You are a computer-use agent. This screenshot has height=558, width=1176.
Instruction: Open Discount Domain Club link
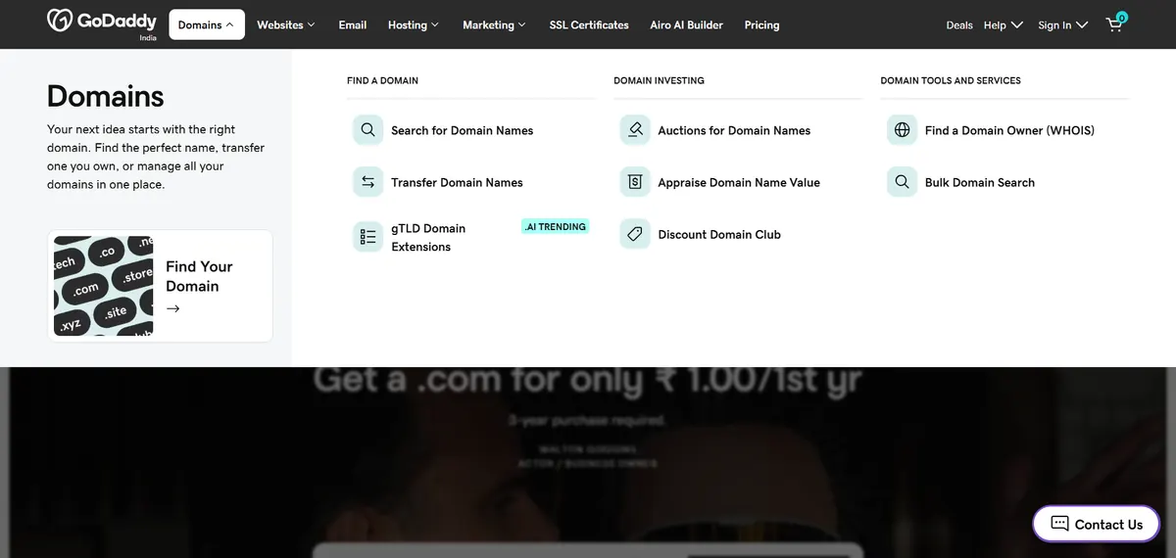pos(719,234)
